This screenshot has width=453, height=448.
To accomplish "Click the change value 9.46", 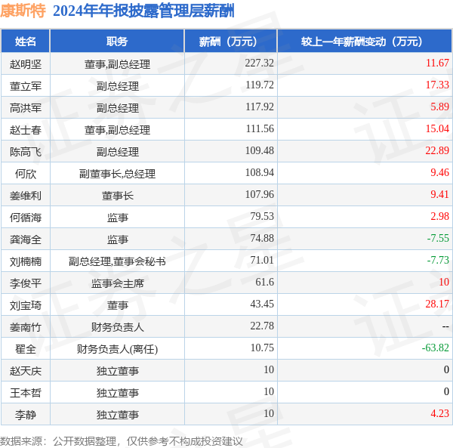I will 439,172.
